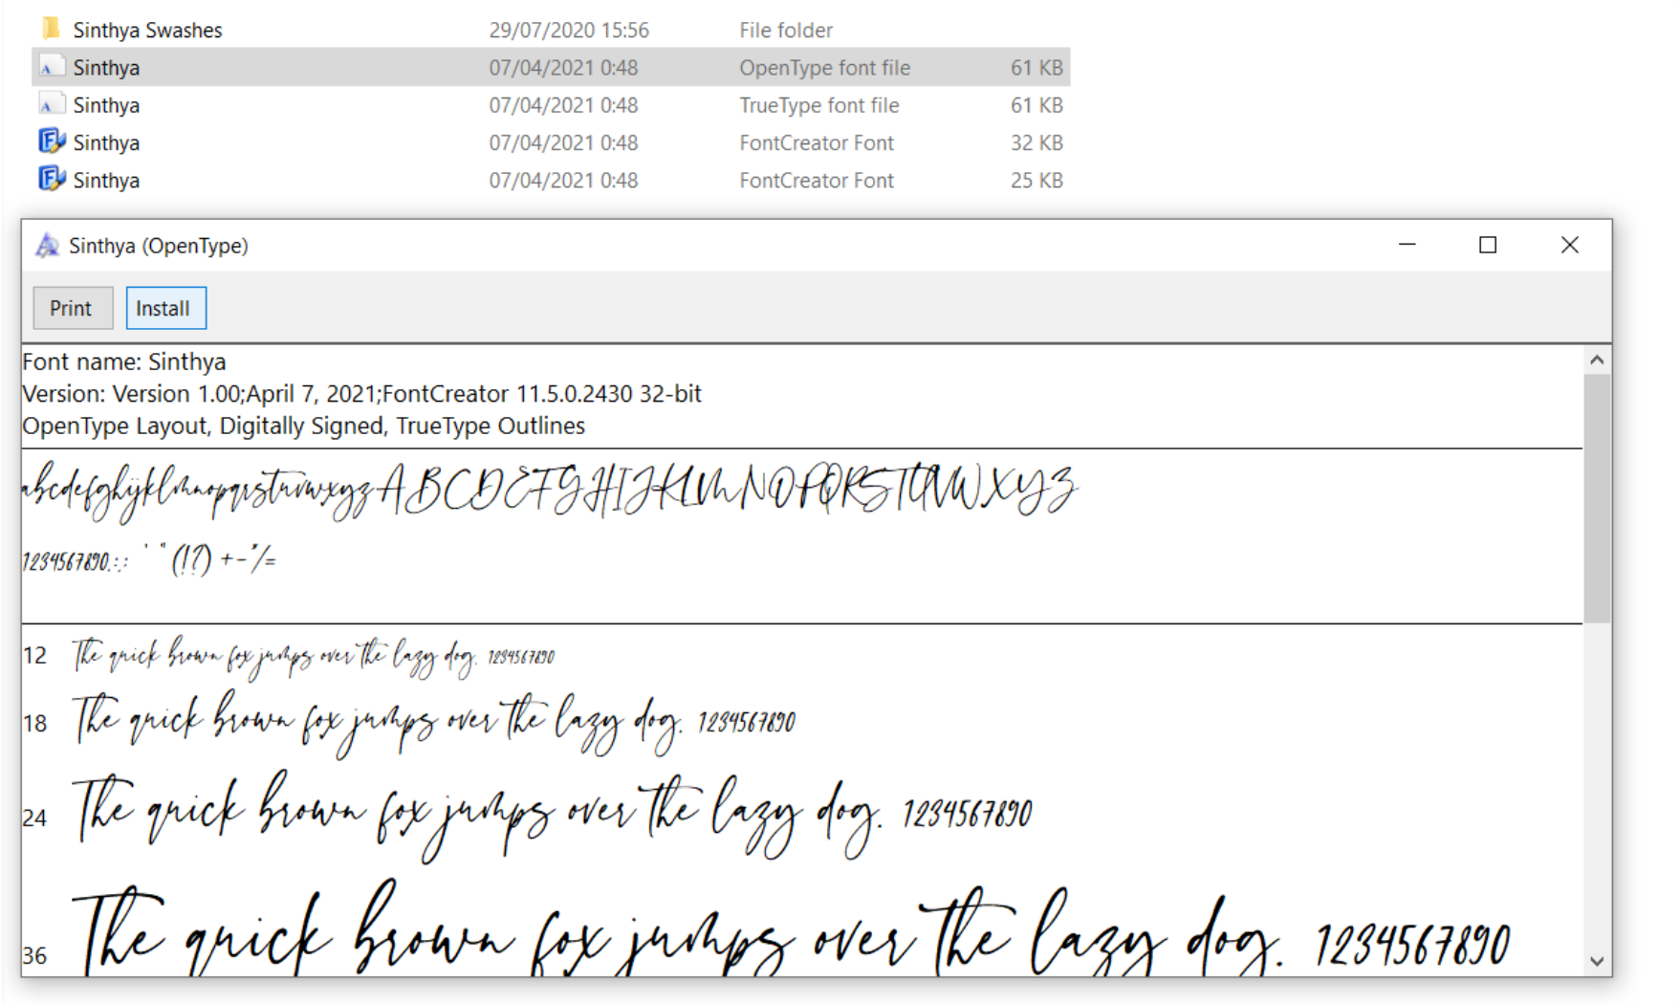Select the Sinthya TrueType font file name
The image size is (1680, 1004).
tap(106, 105)
